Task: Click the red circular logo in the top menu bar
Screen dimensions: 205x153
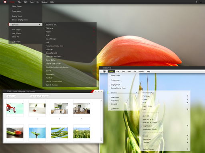Action: point(5,2)
